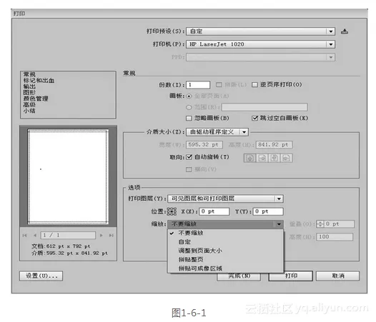Click the overlap stepper arrows
Screen dimensions: 376x322
pyautogui.click(x=320, y=224)
